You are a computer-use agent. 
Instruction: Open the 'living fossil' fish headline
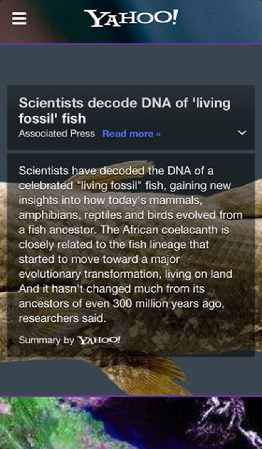[125, 111]
